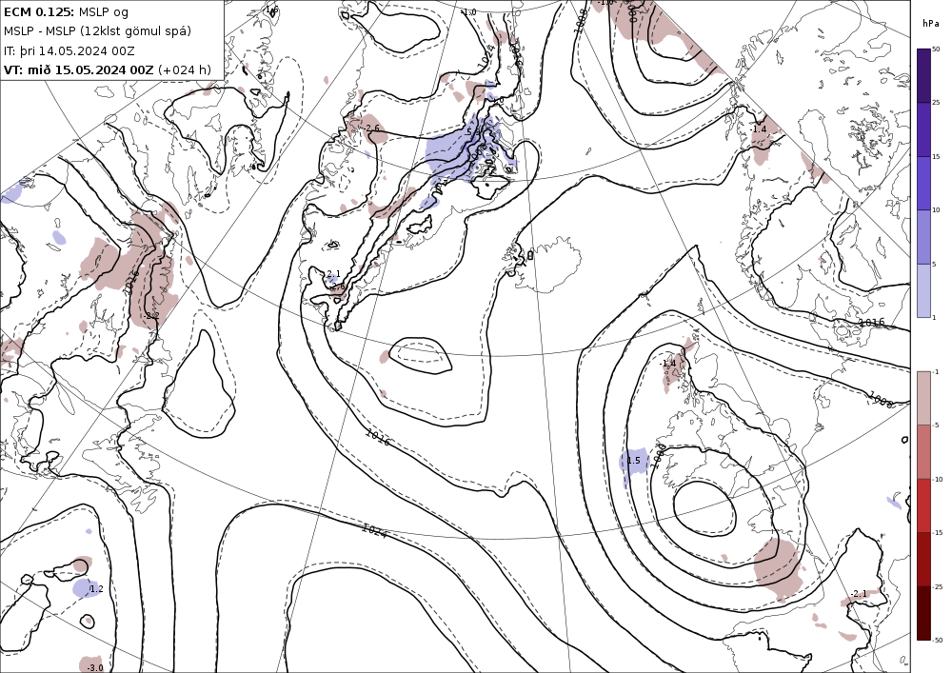This screenshot has width=952, height=673.
Task: Click the palest 1–5 hPa lavender legend segment
Action: (x=923, y=290)
